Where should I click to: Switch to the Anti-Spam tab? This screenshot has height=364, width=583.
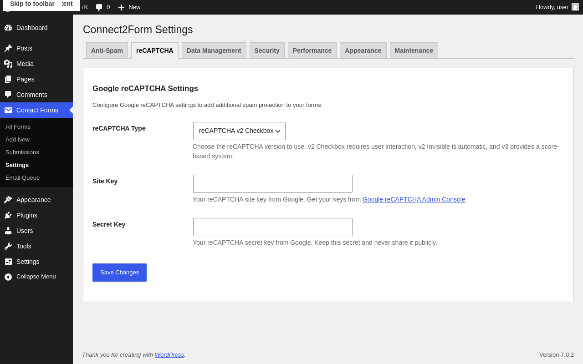click(x=107, y=51)
